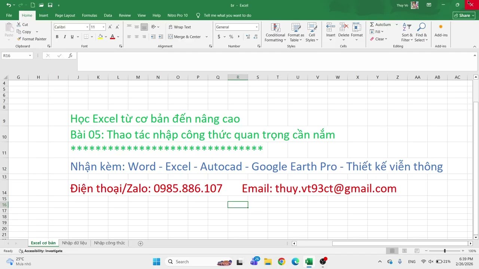The width and height of the screenshot is (479, 269).
Task: Click the zoom in plus button
Action: (x=463, y=251)
